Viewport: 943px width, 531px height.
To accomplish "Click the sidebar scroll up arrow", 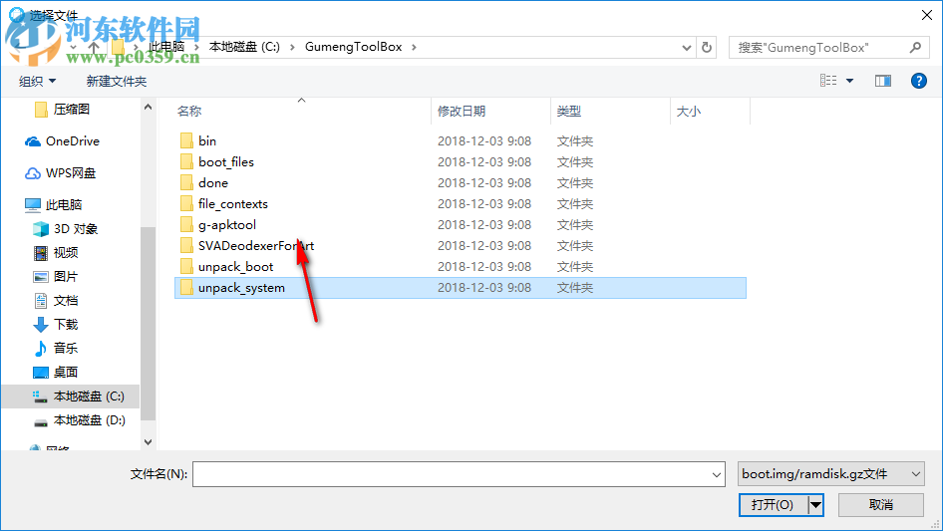I will point(148,107).
